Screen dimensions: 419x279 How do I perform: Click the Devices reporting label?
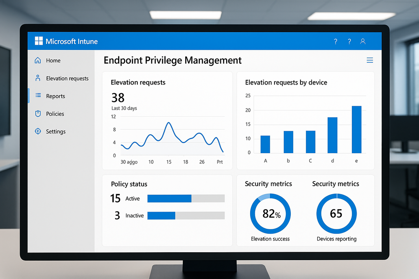pyautogui.click(x=336, y=239)
